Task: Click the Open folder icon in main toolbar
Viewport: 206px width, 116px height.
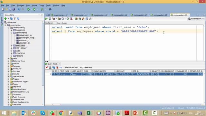Action: 6,9
